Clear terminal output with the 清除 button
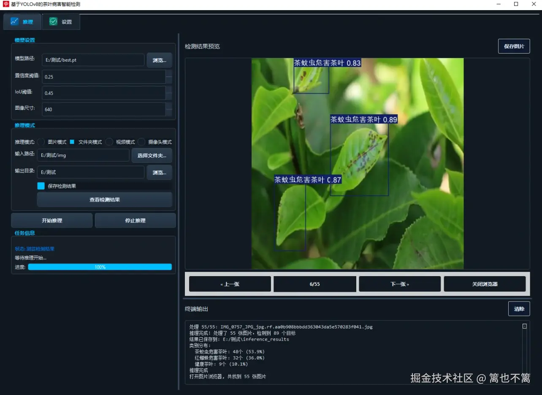542x395 pixels. click(519, 309)
